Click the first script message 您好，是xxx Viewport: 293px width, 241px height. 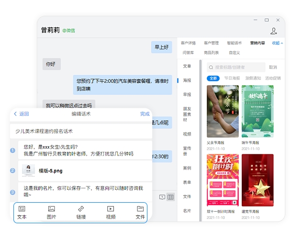click(x=85, y=150)
